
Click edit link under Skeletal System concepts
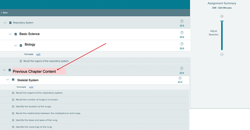click(31, 87)
